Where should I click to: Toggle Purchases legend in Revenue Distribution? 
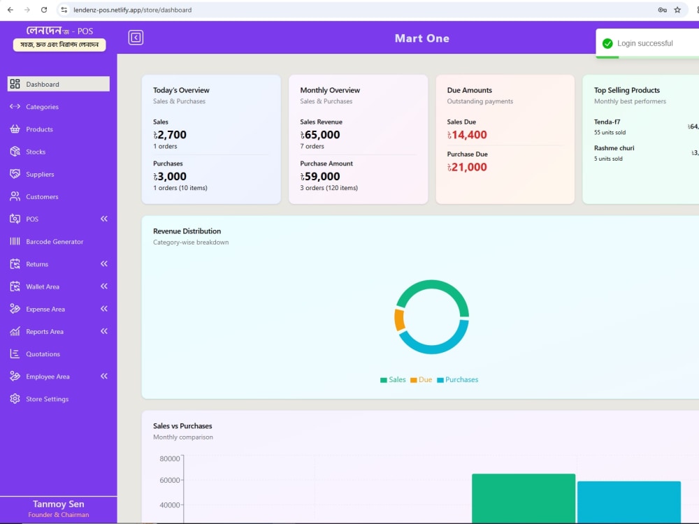[x=457, y=379]
